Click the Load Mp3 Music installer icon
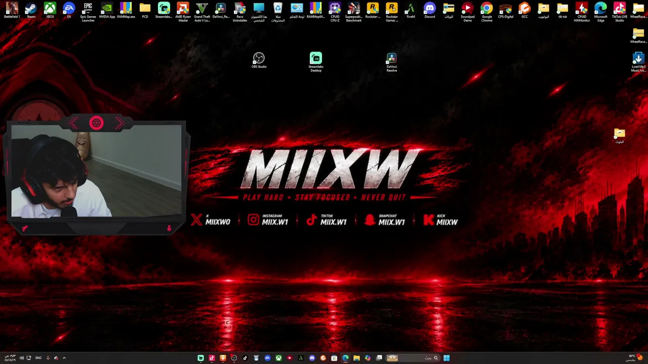This screenshot has width=648, height=364. tap(638, 63)
